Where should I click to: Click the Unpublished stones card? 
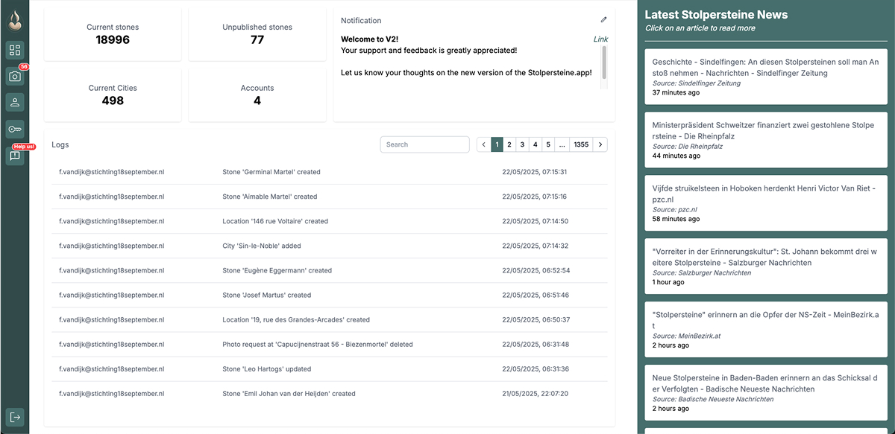[x=257, y=34]
